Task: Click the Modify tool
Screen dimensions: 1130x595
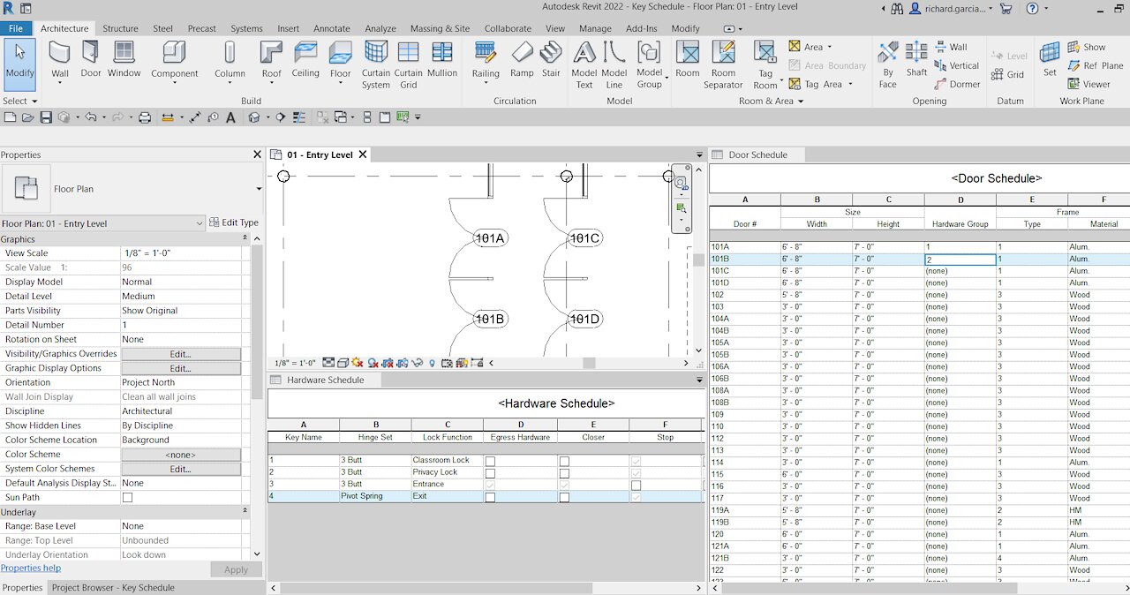Action: pyautogui.click(x=19, y=64)
